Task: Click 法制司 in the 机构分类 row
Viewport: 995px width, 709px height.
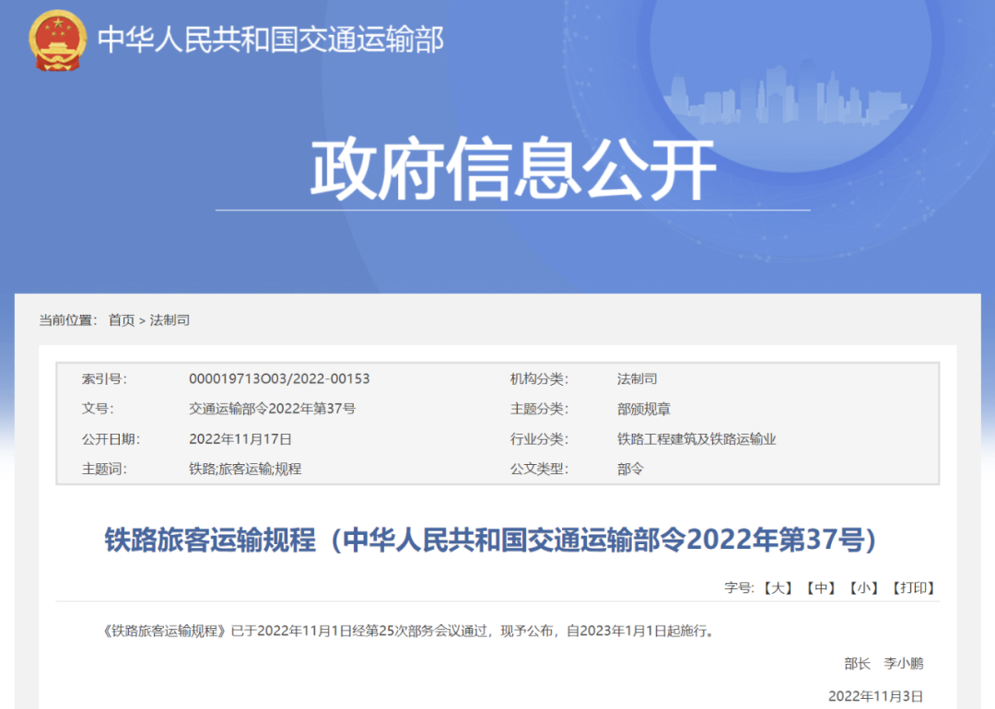Action: 638,378
